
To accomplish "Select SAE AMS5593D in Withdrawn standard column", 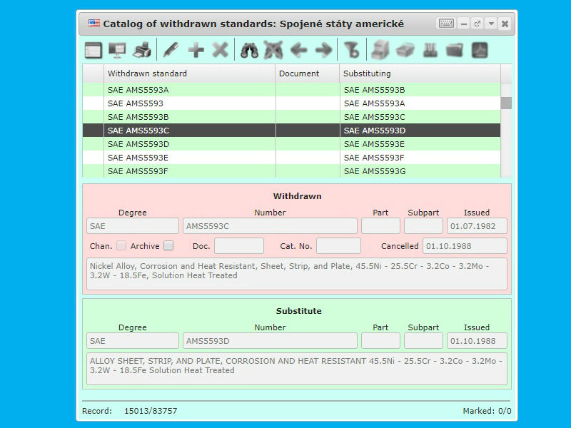I will (138, 144).
